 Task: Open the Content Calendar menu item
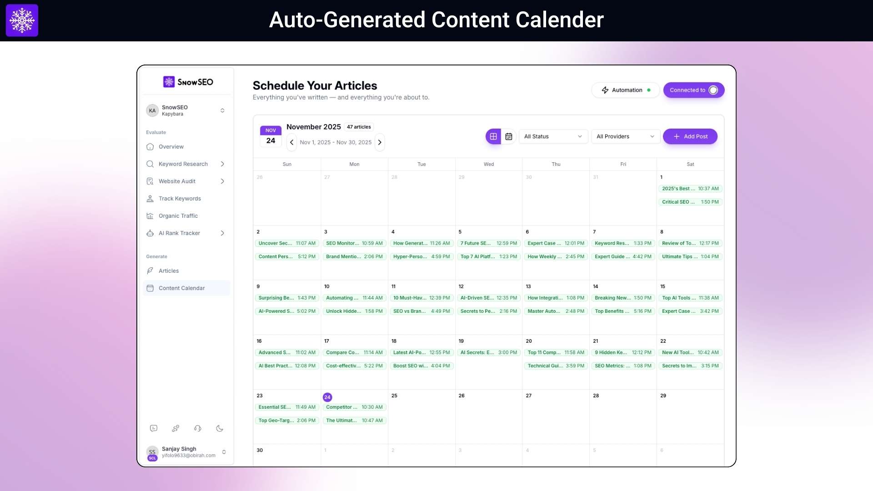(x=181, y=288)
